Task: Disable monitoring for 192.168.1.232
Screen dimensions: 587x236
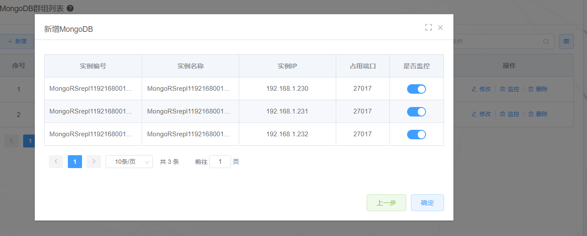Action: click(x=417, y=135)
